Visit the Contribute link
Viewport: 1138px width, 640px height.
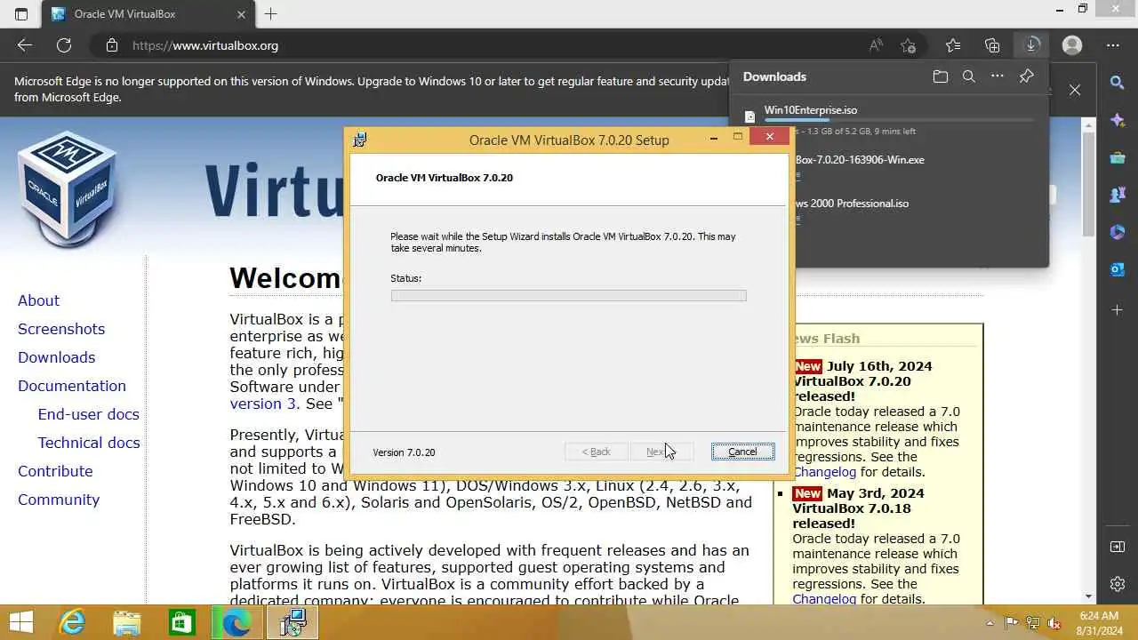tap(55, 471)
